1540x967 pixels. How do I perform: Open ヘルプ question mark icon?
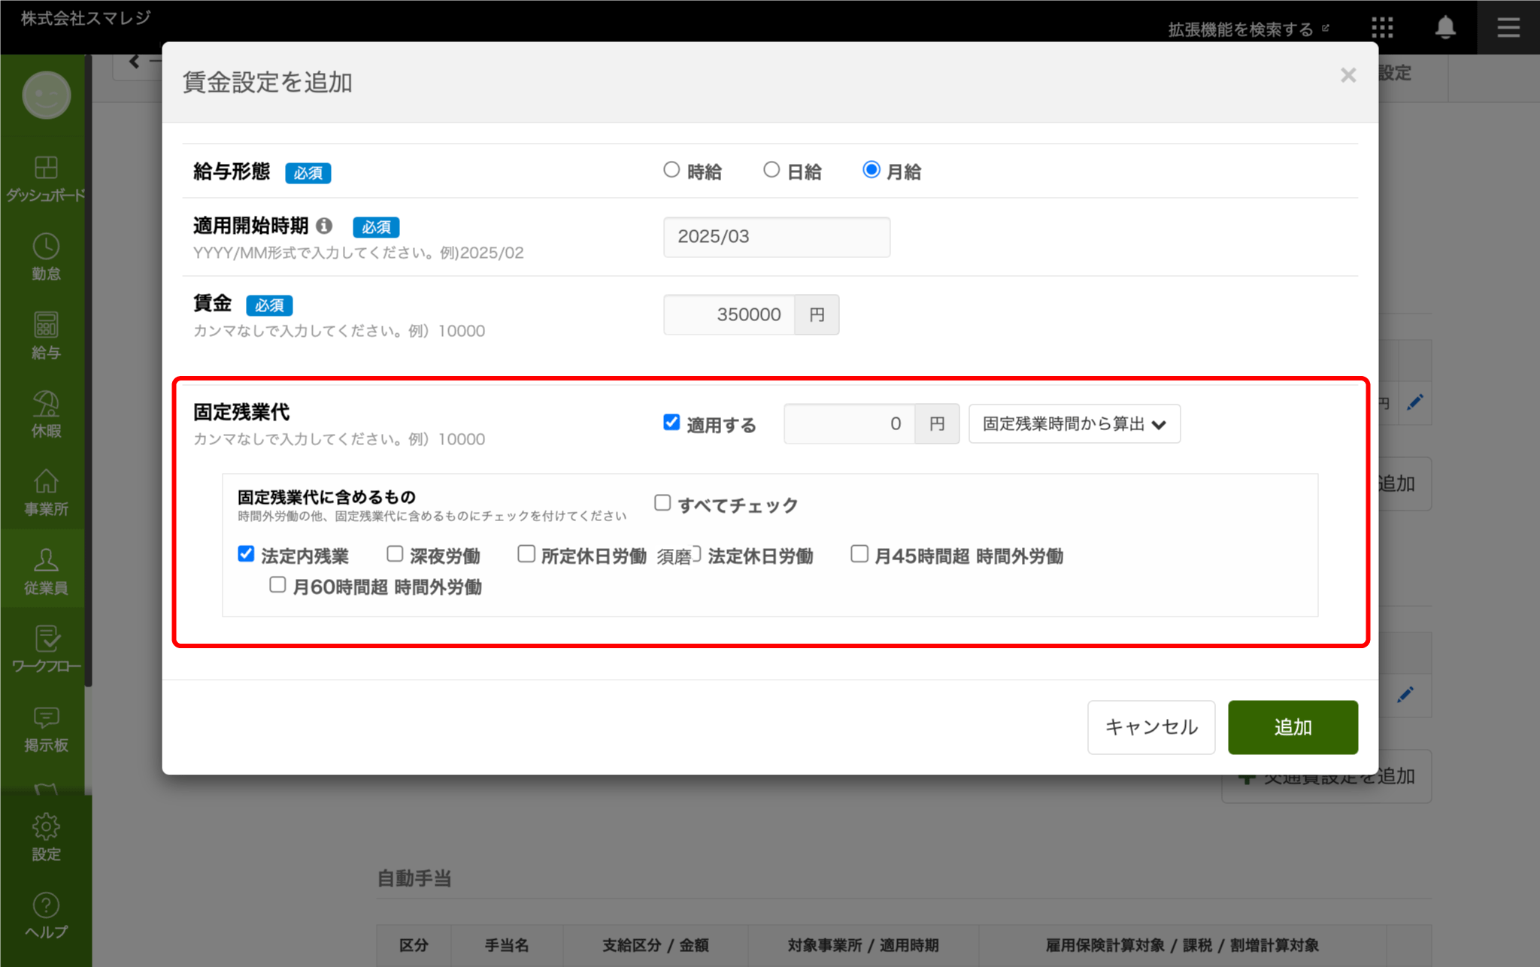[46, 906]
